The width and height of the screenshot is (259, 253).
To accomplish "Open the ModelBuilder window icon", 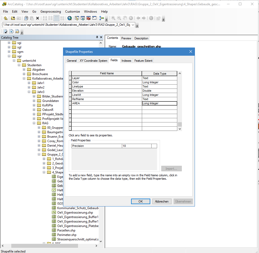I will pyautogui.click(x=101, y=18).
